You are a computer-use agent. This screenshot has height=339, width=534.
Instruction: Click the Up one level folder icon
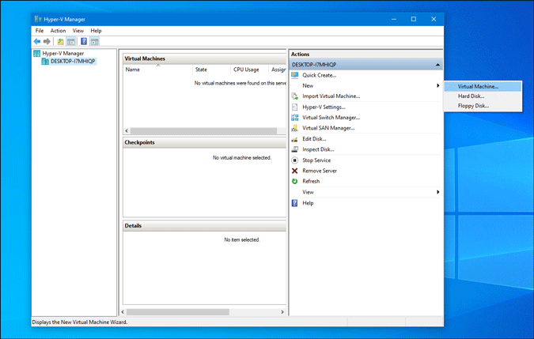click(60, 41)
